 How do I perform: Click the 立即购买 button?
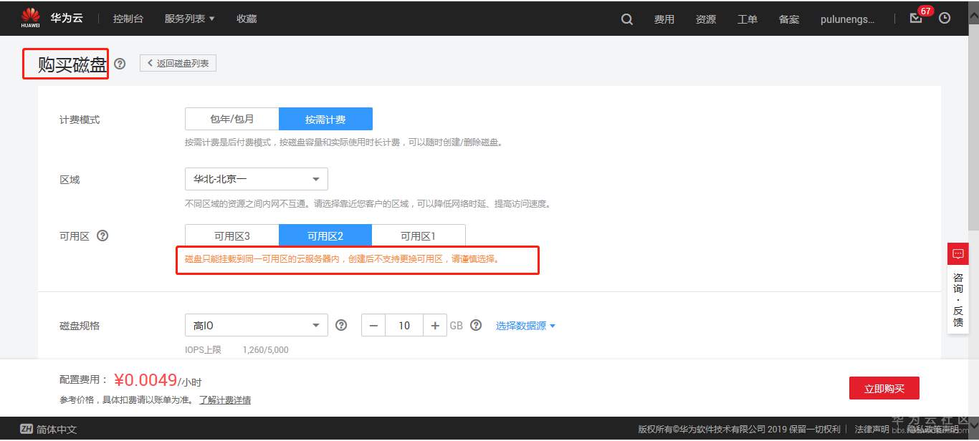click(x=884, y=388)
